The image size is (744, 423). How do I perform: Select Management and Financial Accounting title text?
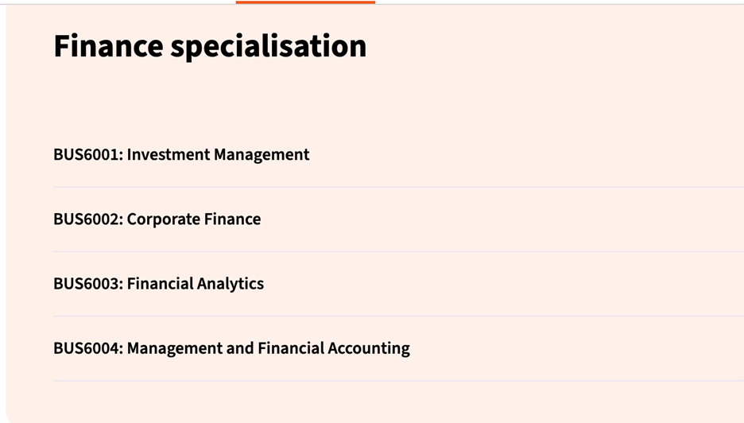269,348
